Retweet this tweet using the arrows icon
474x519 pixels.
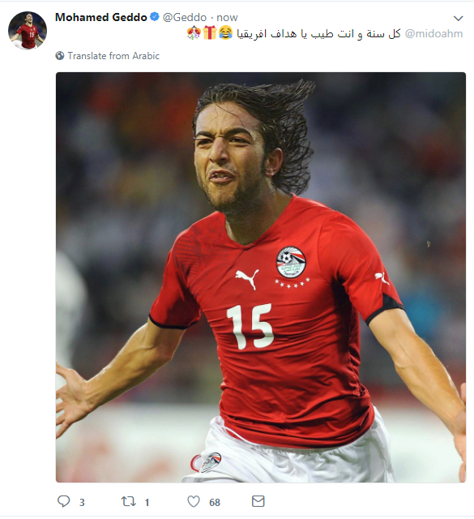[x=128, y=501]
